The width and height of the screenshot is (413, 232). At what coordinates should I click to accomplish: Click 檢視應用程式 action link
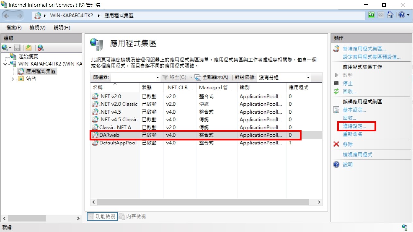click(x=357, y=155)
